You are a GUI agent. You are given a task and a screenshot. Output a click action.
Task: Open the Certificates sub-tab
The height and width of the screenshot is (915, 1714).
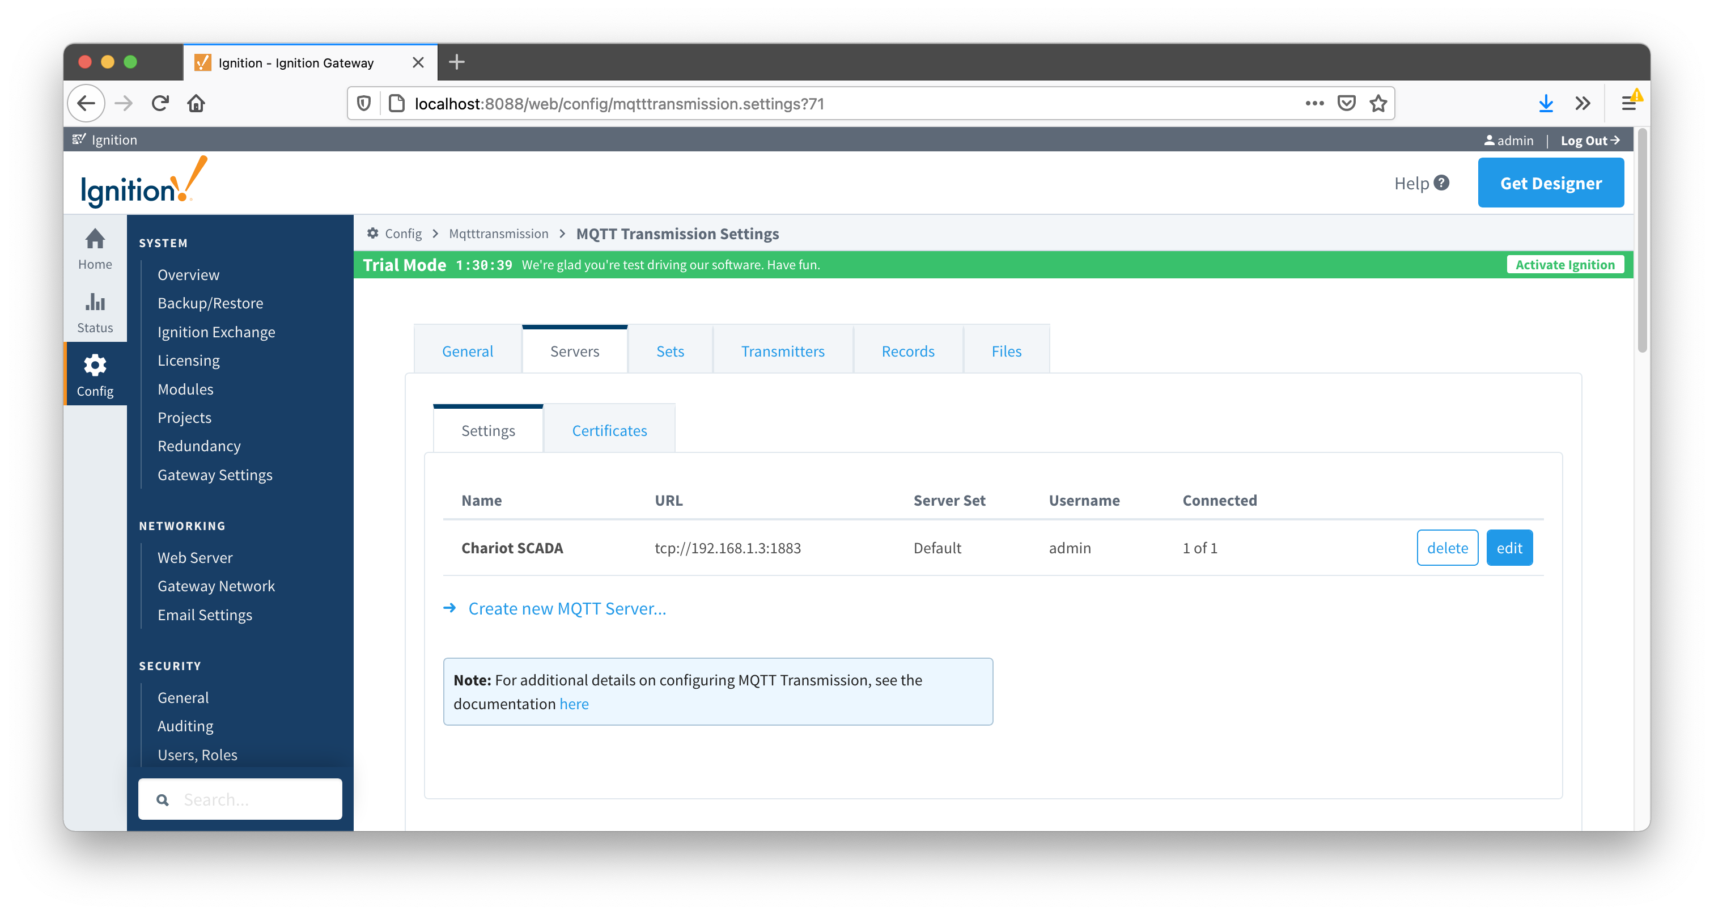click(x=609, y=430)
